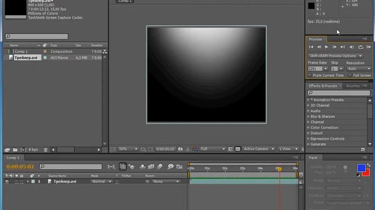This screenshot has width=375, height=210.
Task: Click the Effects & Presets search field
Action: (339, 93)
